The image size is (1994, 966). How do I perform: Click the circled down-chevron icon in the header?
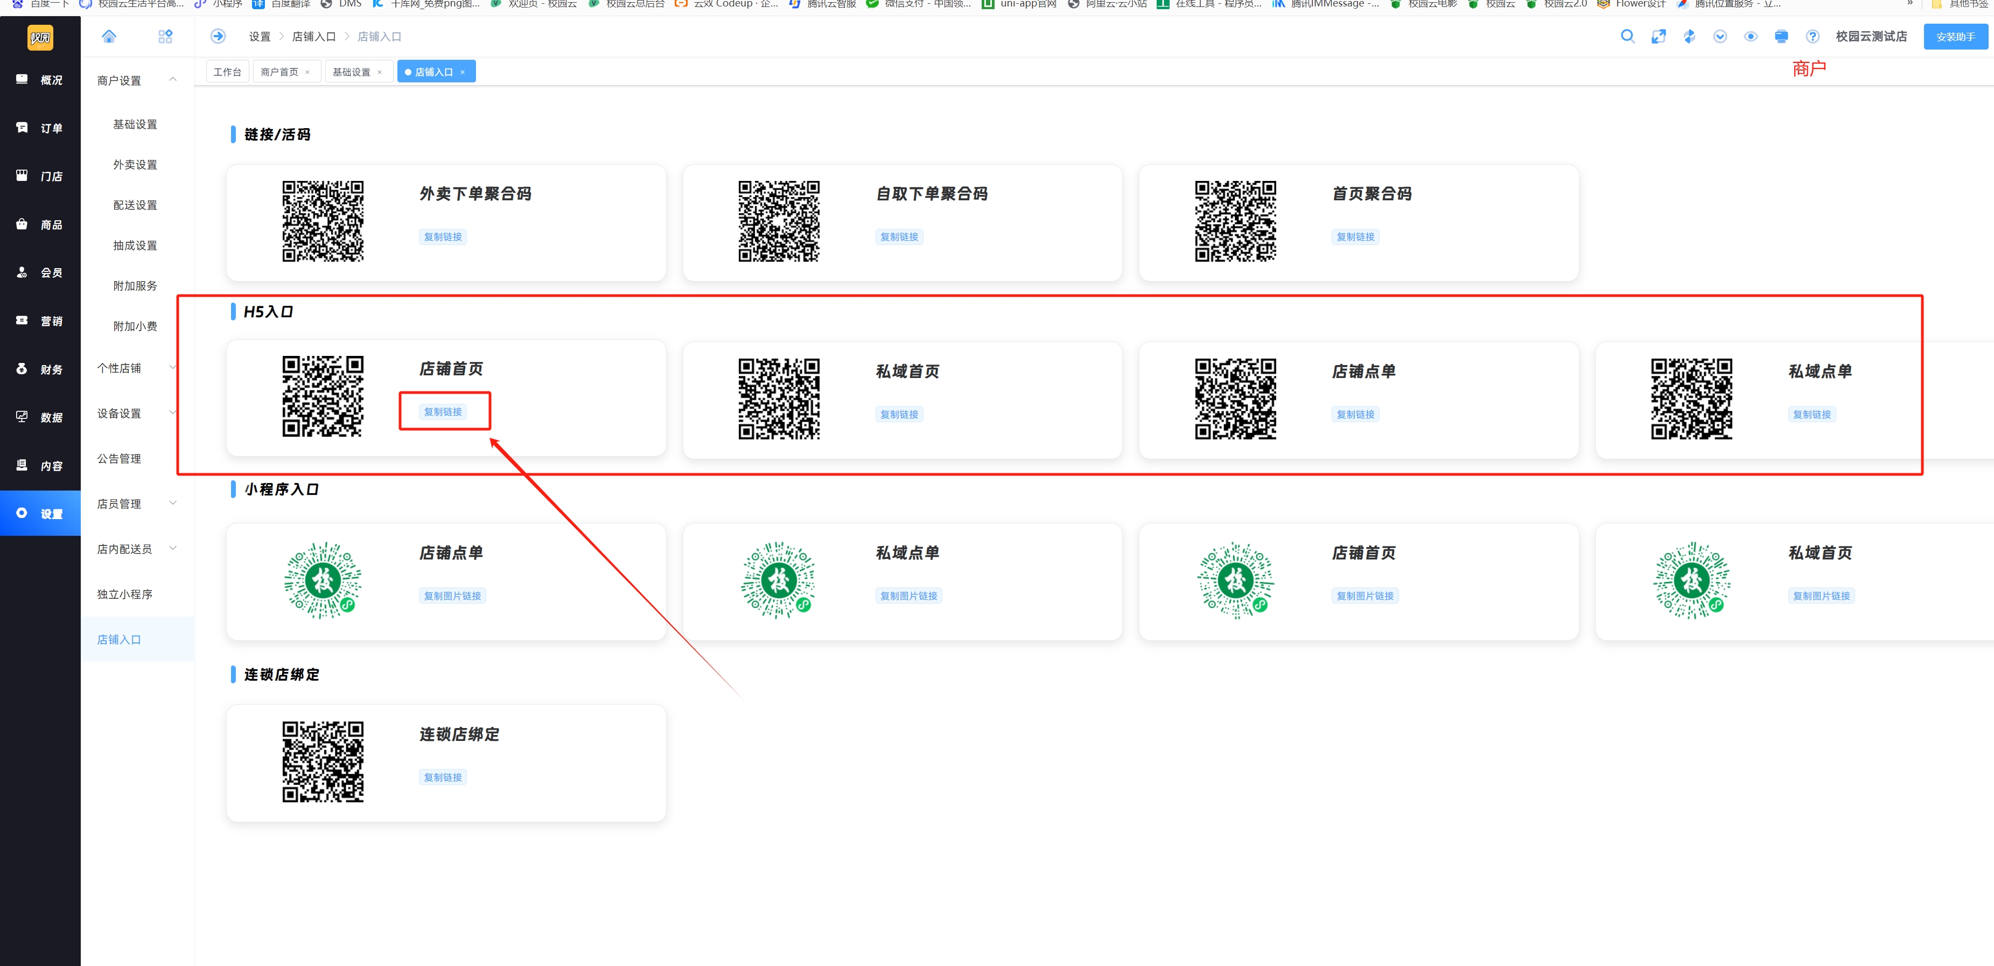[x=1720, y=37]
